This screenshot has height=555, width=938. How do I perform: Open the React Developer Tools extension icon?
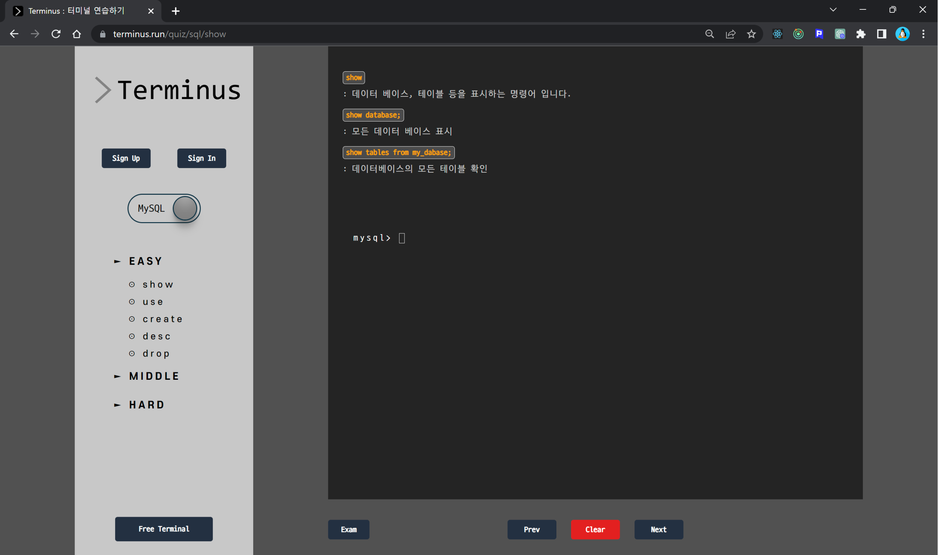[x=777, y=34]
